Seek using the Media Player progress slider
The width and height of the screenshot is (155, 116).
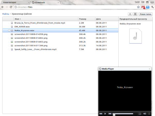pos(123,114)
